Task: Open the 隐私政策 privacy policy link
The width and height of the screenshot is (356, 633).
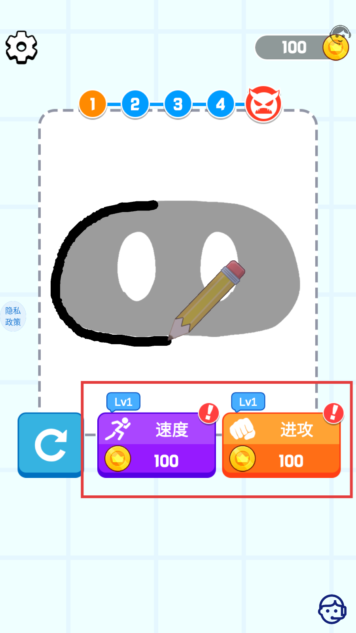Action: tap(13, 316)
